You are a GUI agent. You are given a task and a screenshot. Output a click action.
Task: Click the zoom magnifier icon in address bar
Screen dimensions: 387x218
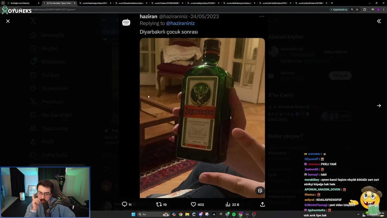click(x=352, y=9)
